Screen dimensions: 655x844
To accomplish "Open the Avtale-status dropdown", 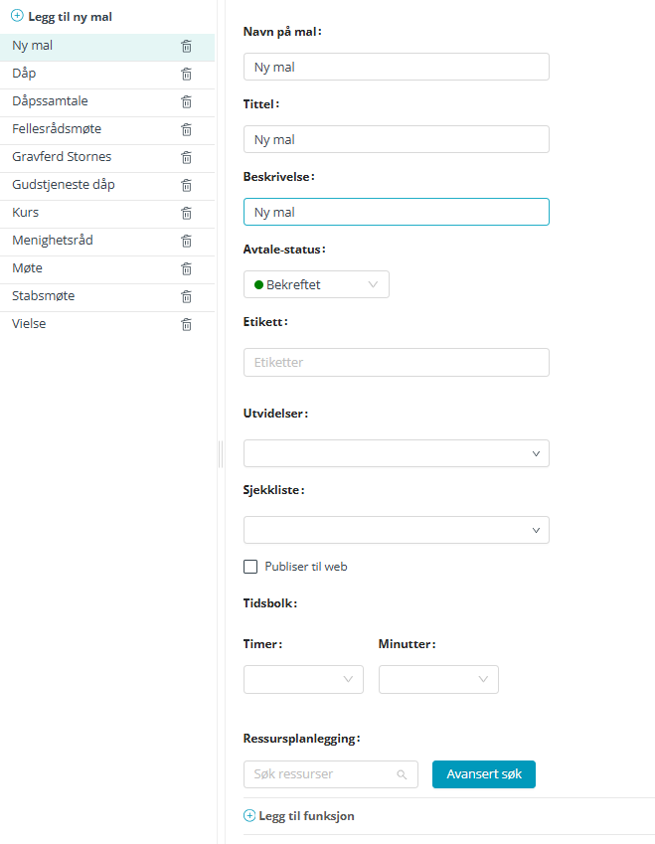I will tap(316, 284).
